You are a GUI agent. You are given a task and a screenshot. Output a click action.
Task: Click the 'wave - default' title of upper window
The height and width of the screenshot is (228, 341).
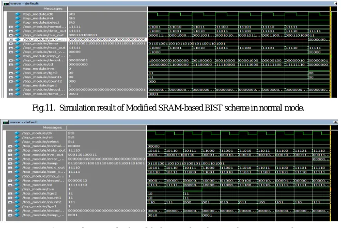[24, 4]
